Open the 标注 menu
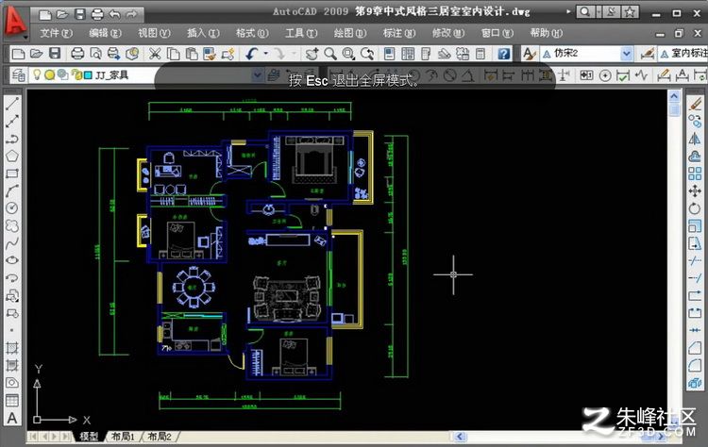708x447 pixels. [399, 33]
